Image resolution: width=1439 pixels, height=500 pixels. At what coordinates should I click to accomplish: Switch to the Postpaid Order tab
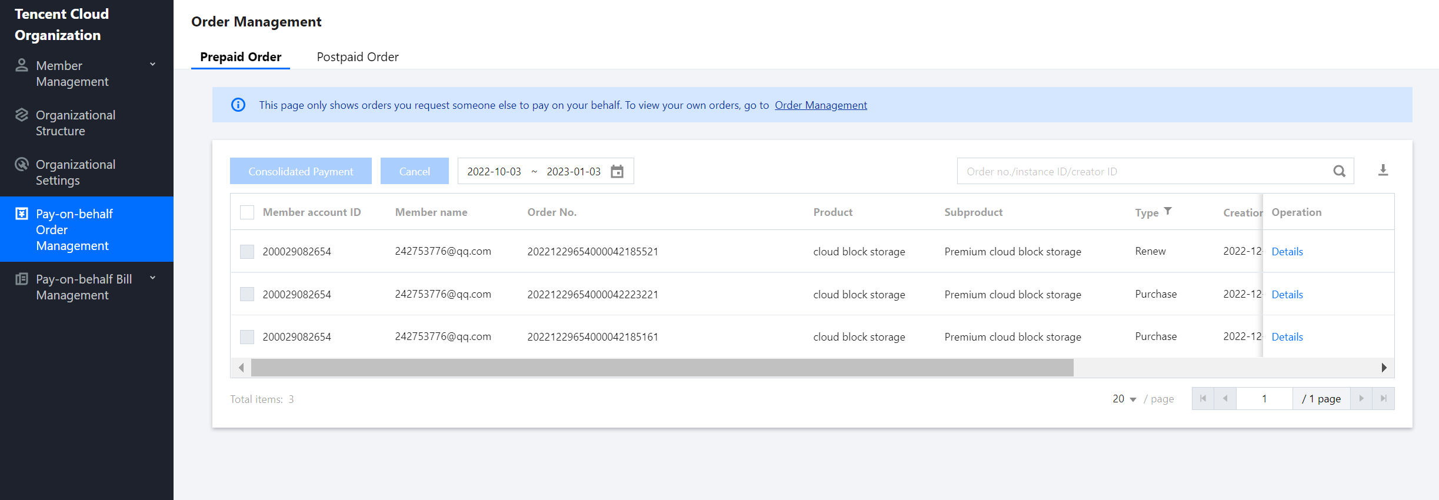357,57
